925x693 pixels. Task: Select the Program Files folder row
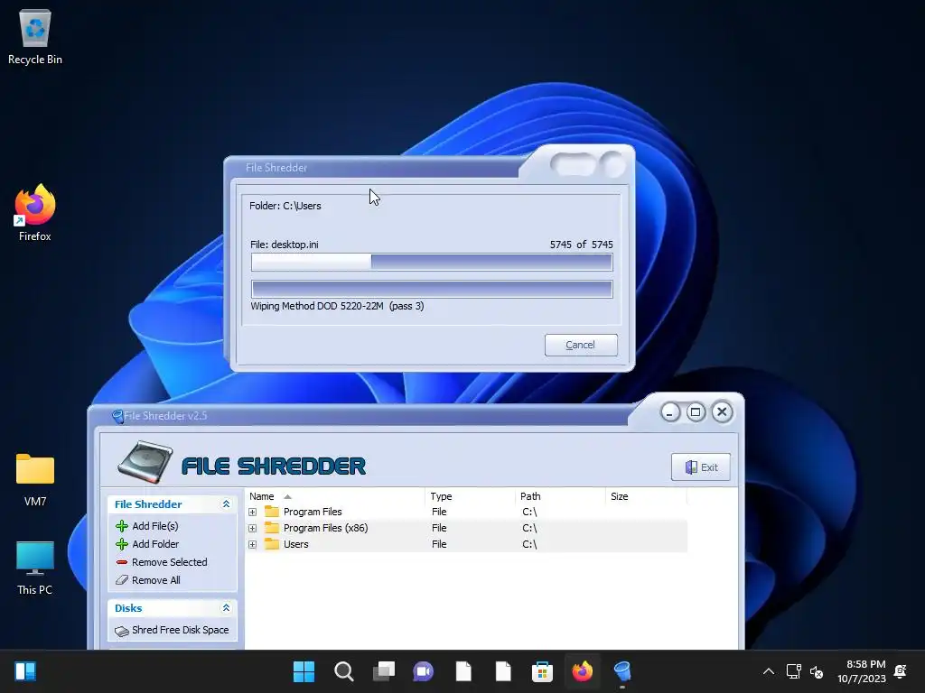[467, 512]
